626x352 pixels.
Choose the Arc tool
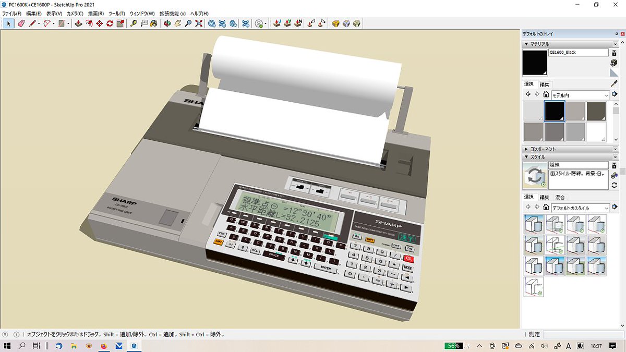pyautogui.click(x=47, y=23)
